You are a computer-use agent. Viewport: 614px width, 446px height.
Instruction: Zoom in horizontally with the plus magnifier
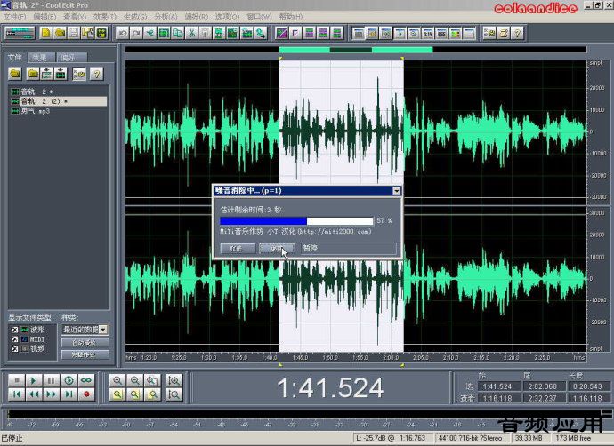coord(117,380)
